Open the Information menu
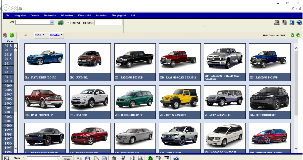303x160 pixels. [67, 15]
